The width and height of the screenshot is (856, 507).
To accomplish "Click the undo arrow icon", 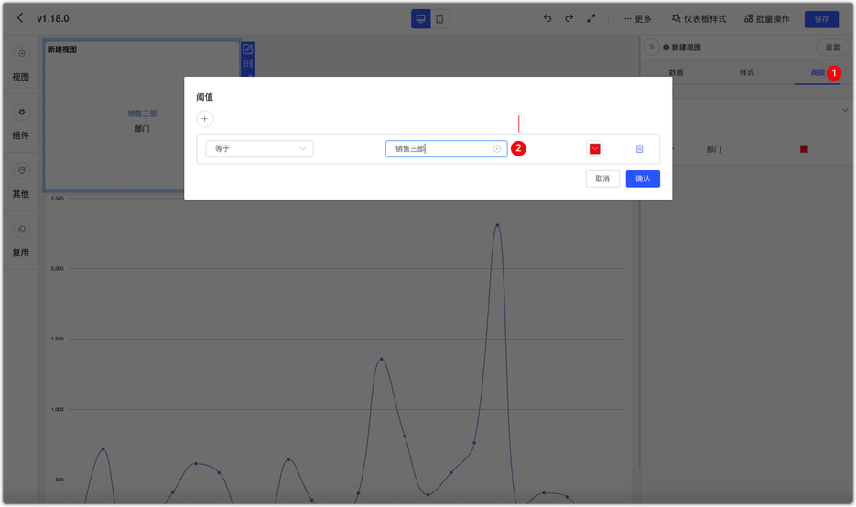I will coord(547,18).
